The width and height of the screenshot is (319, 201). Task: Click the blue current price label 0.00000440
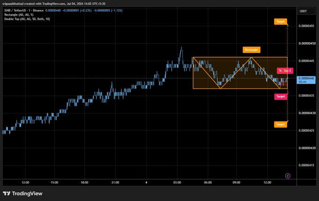pyautogui.click(x=306, y=80)
